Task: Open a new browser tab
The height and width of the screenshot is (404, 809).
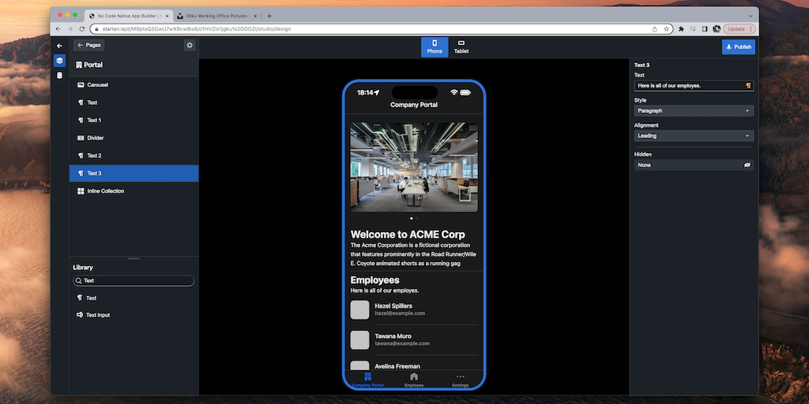Action: pyautogui.click(x=269, y=16)
